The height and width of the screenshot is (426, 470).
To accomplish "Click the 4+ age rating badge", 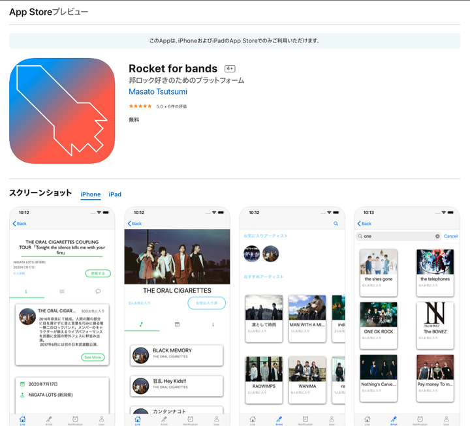I will (230, 68).
